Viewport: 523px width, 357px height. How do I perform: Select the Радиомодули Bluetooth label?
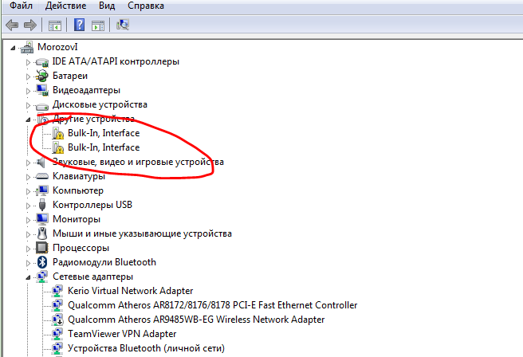click(104, 262)
